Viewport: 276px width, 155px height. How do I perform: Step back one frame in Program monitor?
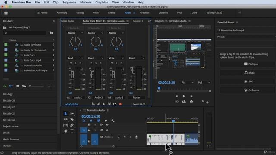(x=176, y=96)
